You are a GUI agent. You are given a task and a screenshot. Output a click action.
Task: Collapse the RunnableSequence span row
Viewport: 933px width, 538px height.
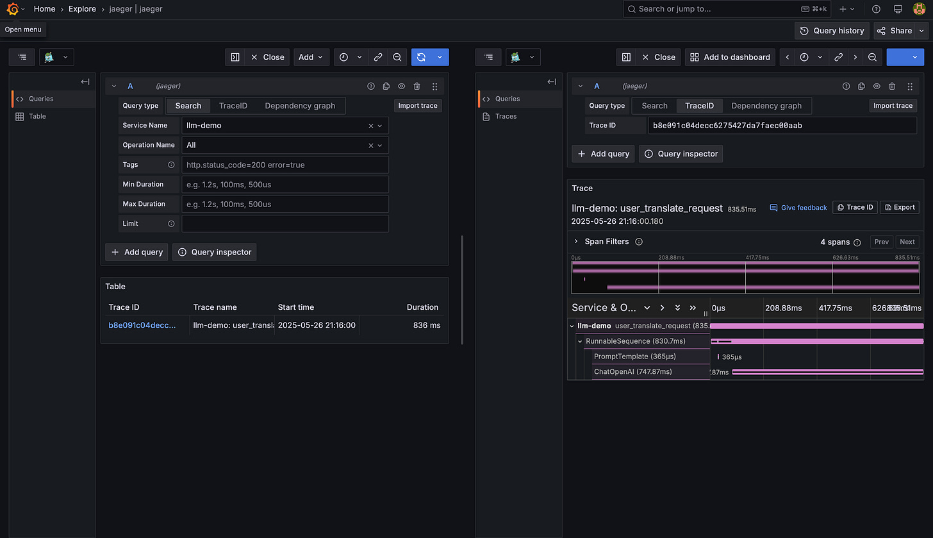tap(581, 341)
